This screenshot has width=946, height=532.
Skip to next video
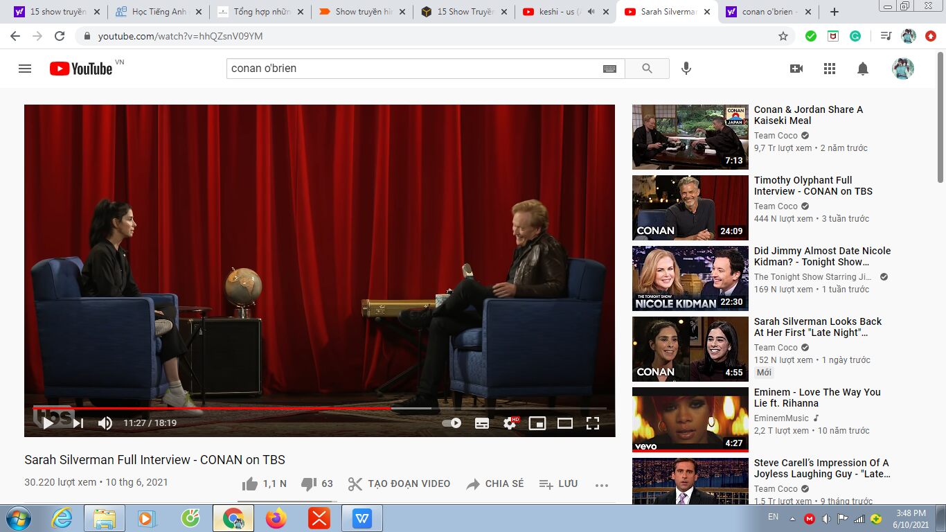tap(78, 423)
